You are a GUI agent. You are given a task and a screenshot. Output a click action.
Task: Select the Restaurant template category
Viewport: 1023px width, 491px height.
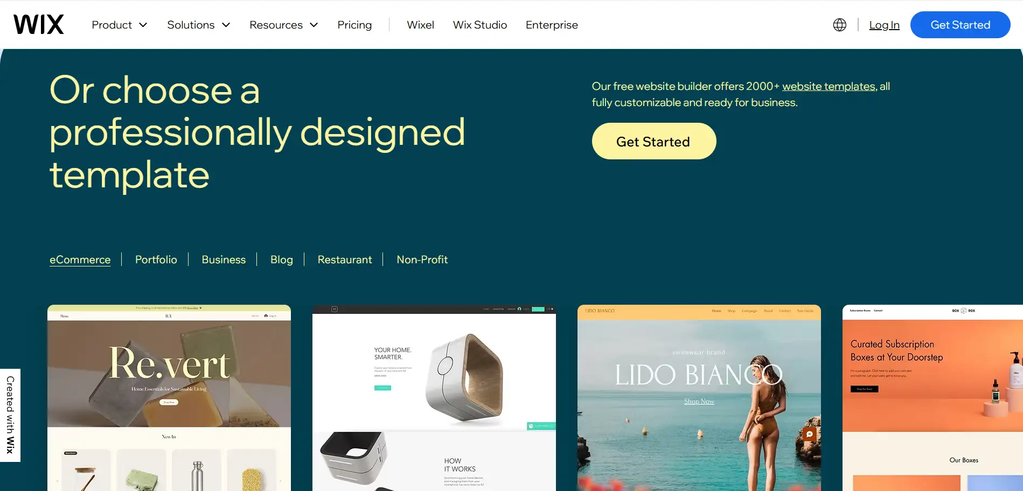click(x=345, y=259)
